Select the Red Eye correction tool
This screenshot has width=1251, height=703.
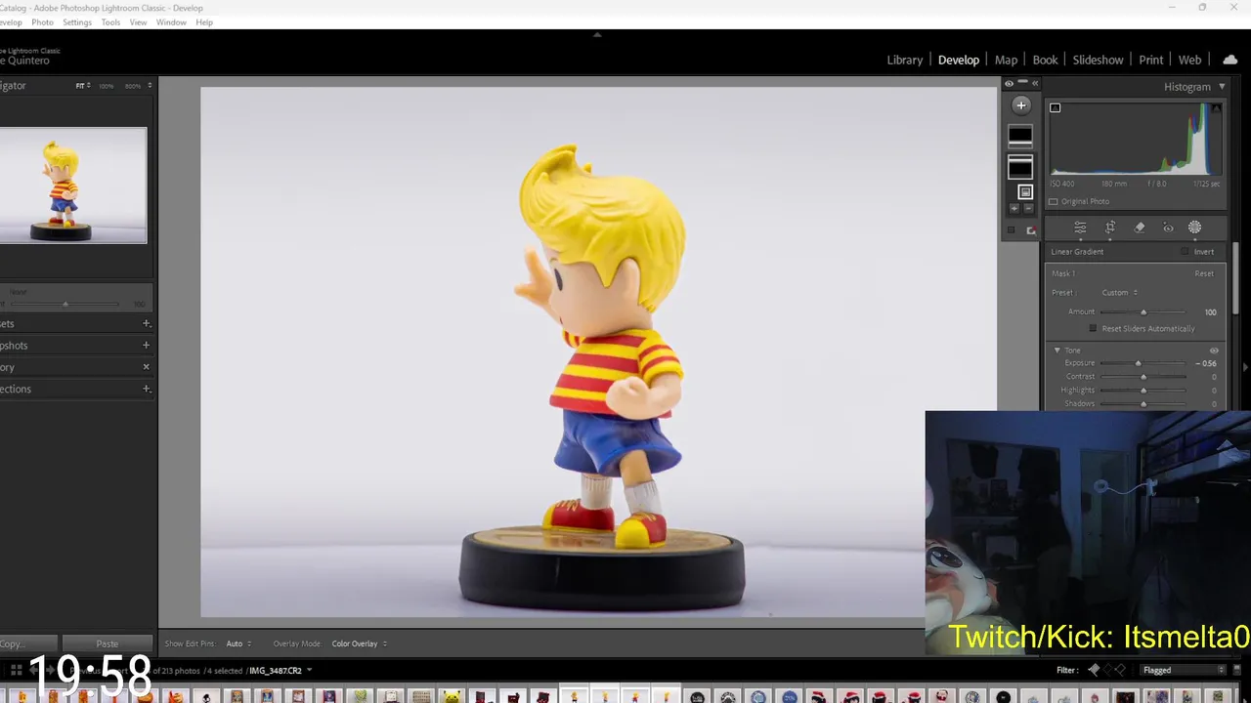tap(1168, 227)
